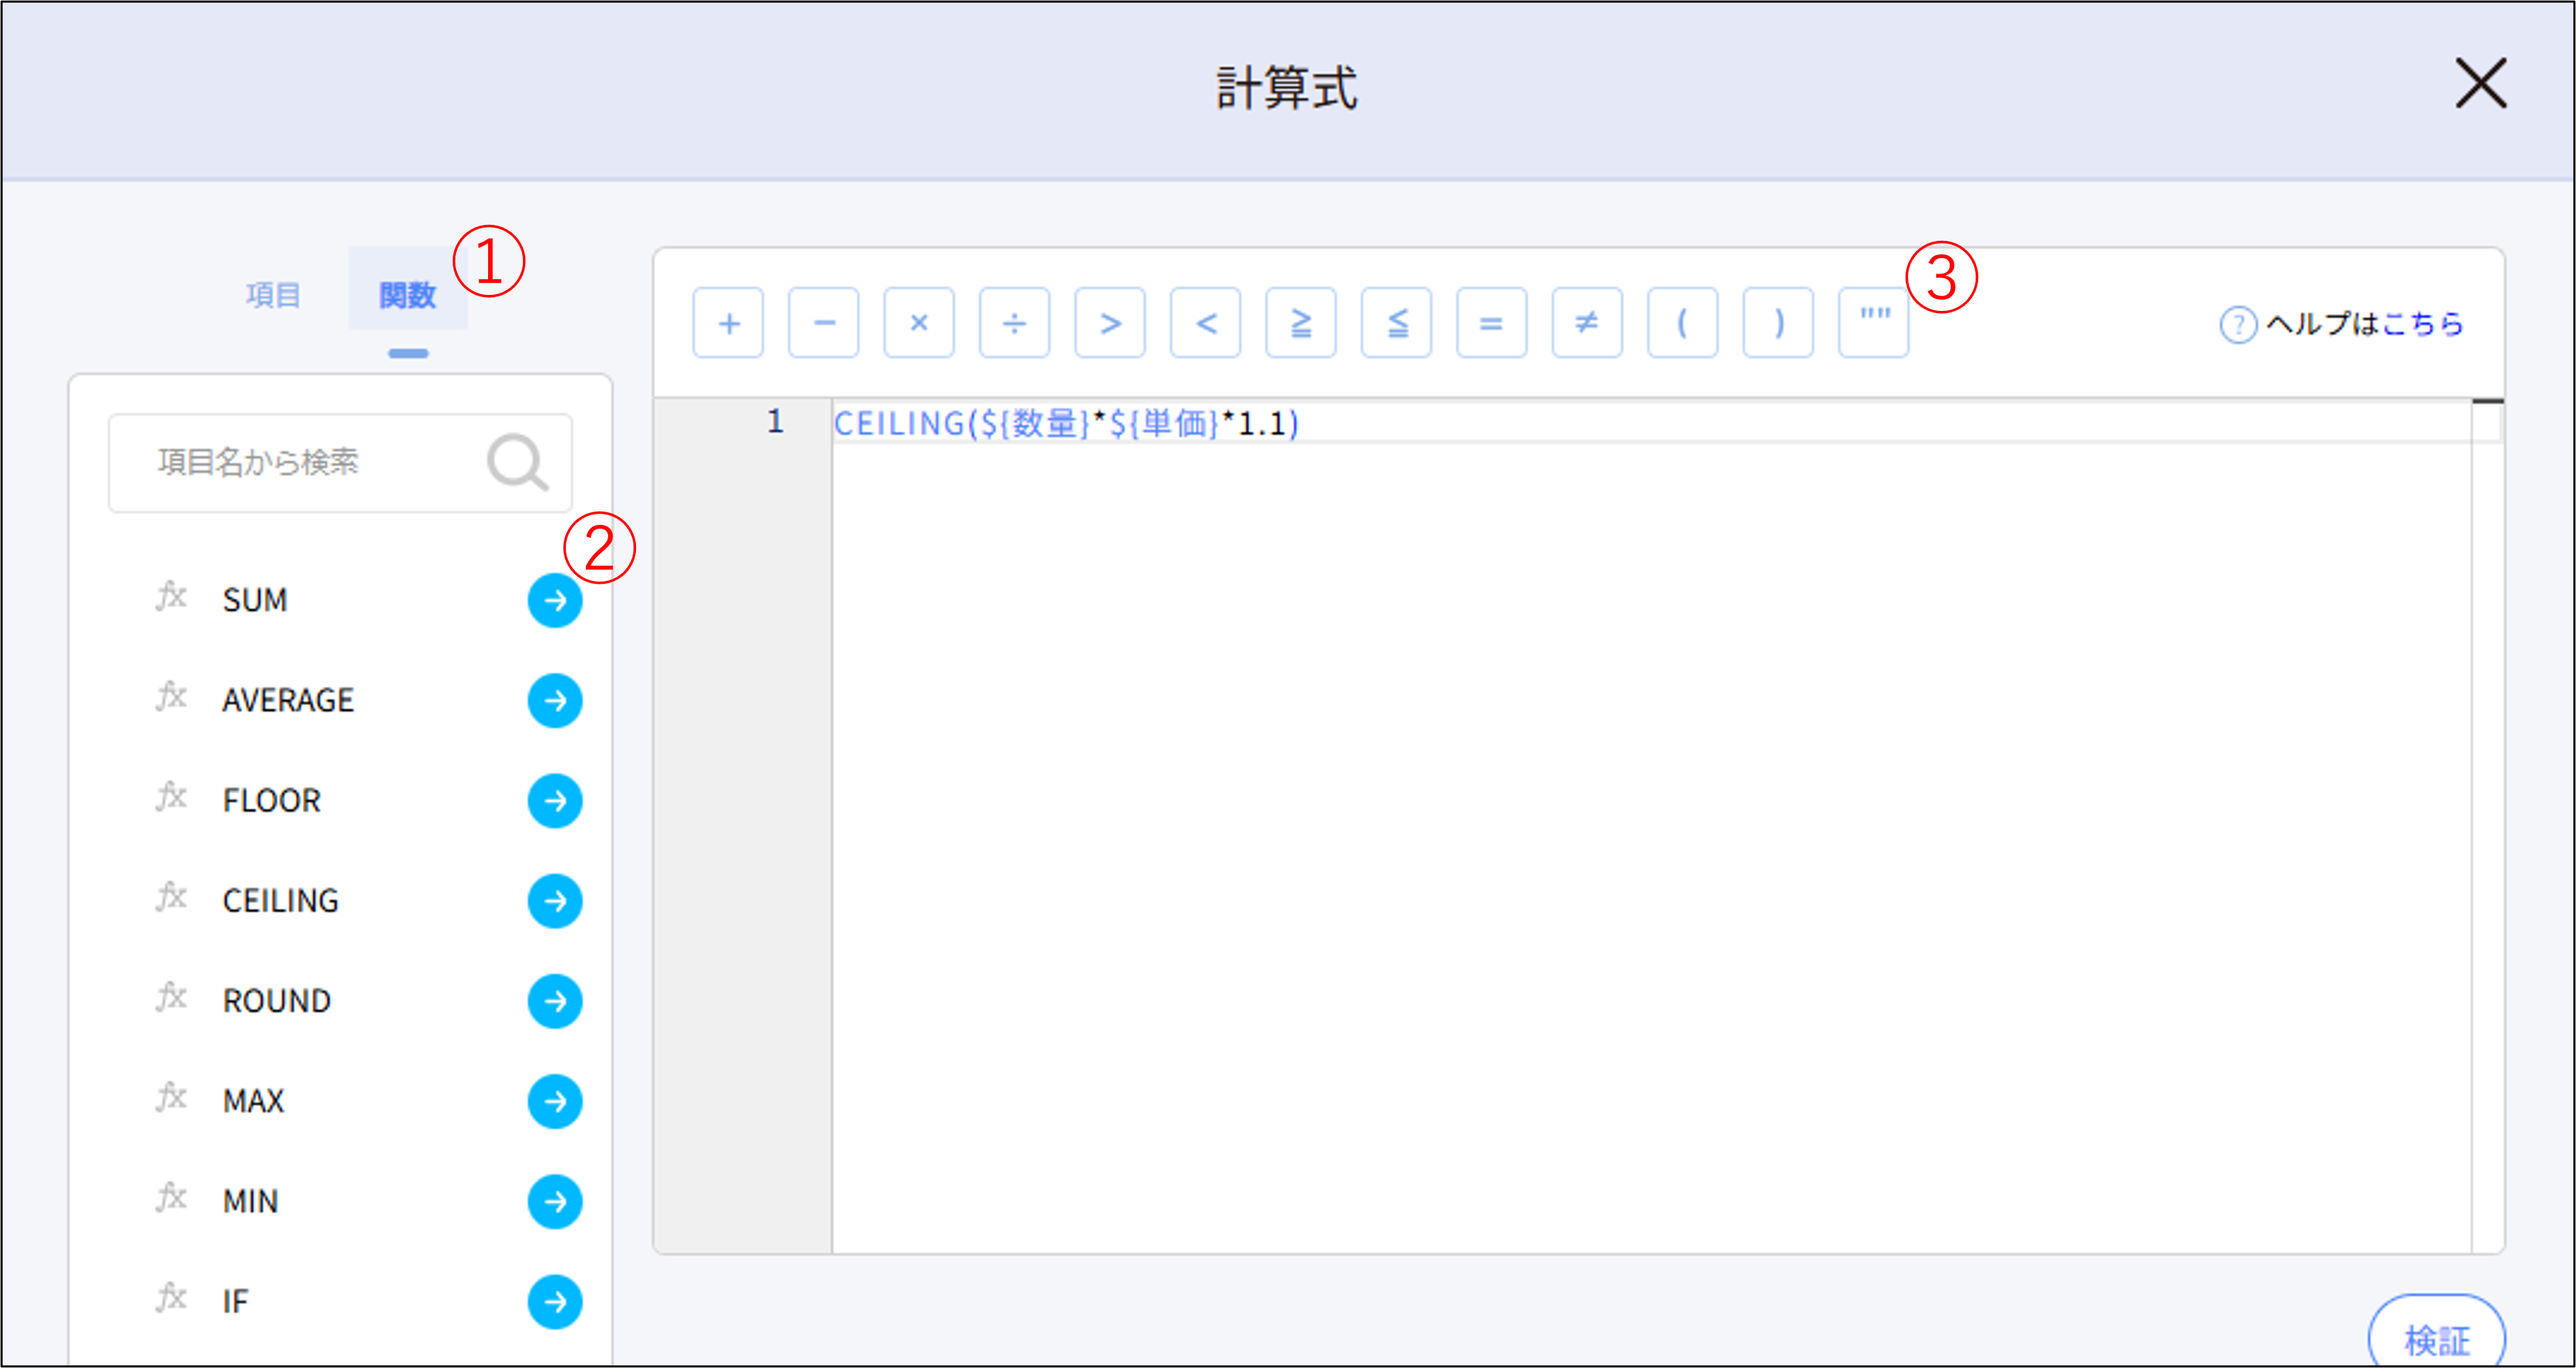Screen dimensions: 2576x1368
Task: Select the 関数 tab
Action: tap(407, 295)
